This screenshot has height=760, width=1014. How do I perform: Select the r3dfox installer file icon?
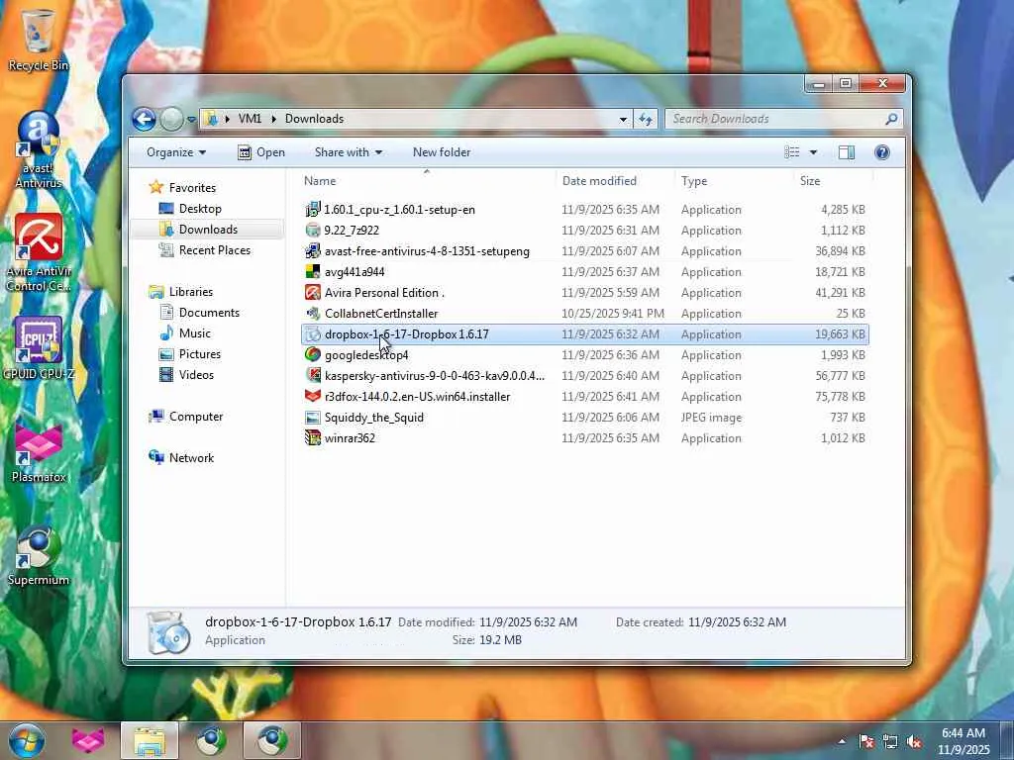click(313, 396)
